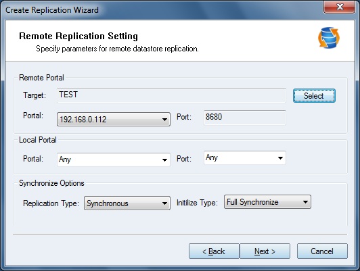This screenshot has width=360, height=271.
Task: Click the Target field showing TEST
Action: click(x=171, y=95)
